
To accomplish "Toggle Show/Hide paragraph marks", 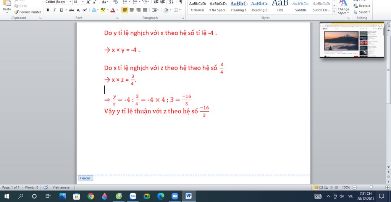I will 181,2.
